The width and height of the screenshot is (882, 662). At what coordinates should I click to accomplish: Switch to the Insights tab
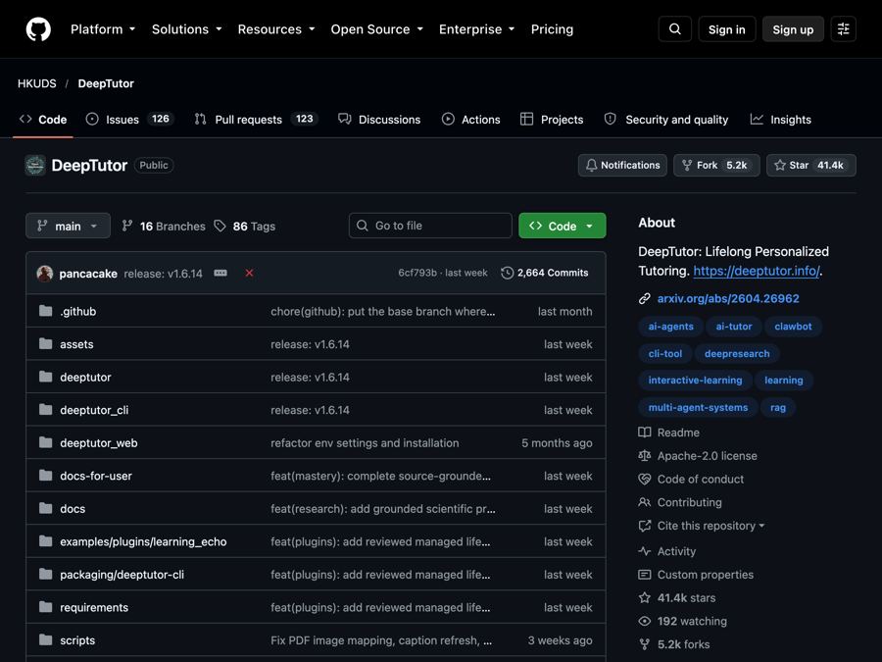pyautogui.click(x=781, y=120)
